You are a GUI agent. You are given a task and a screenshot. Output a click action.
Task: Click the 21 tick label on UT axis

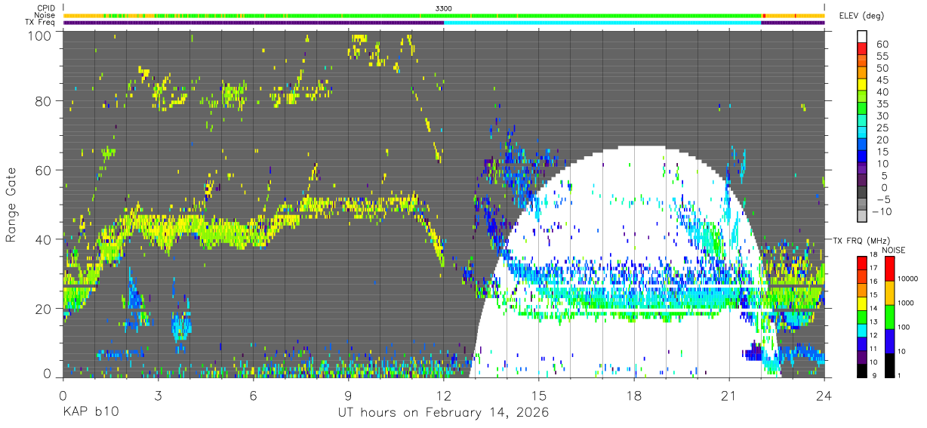click(x=729, y=395)
